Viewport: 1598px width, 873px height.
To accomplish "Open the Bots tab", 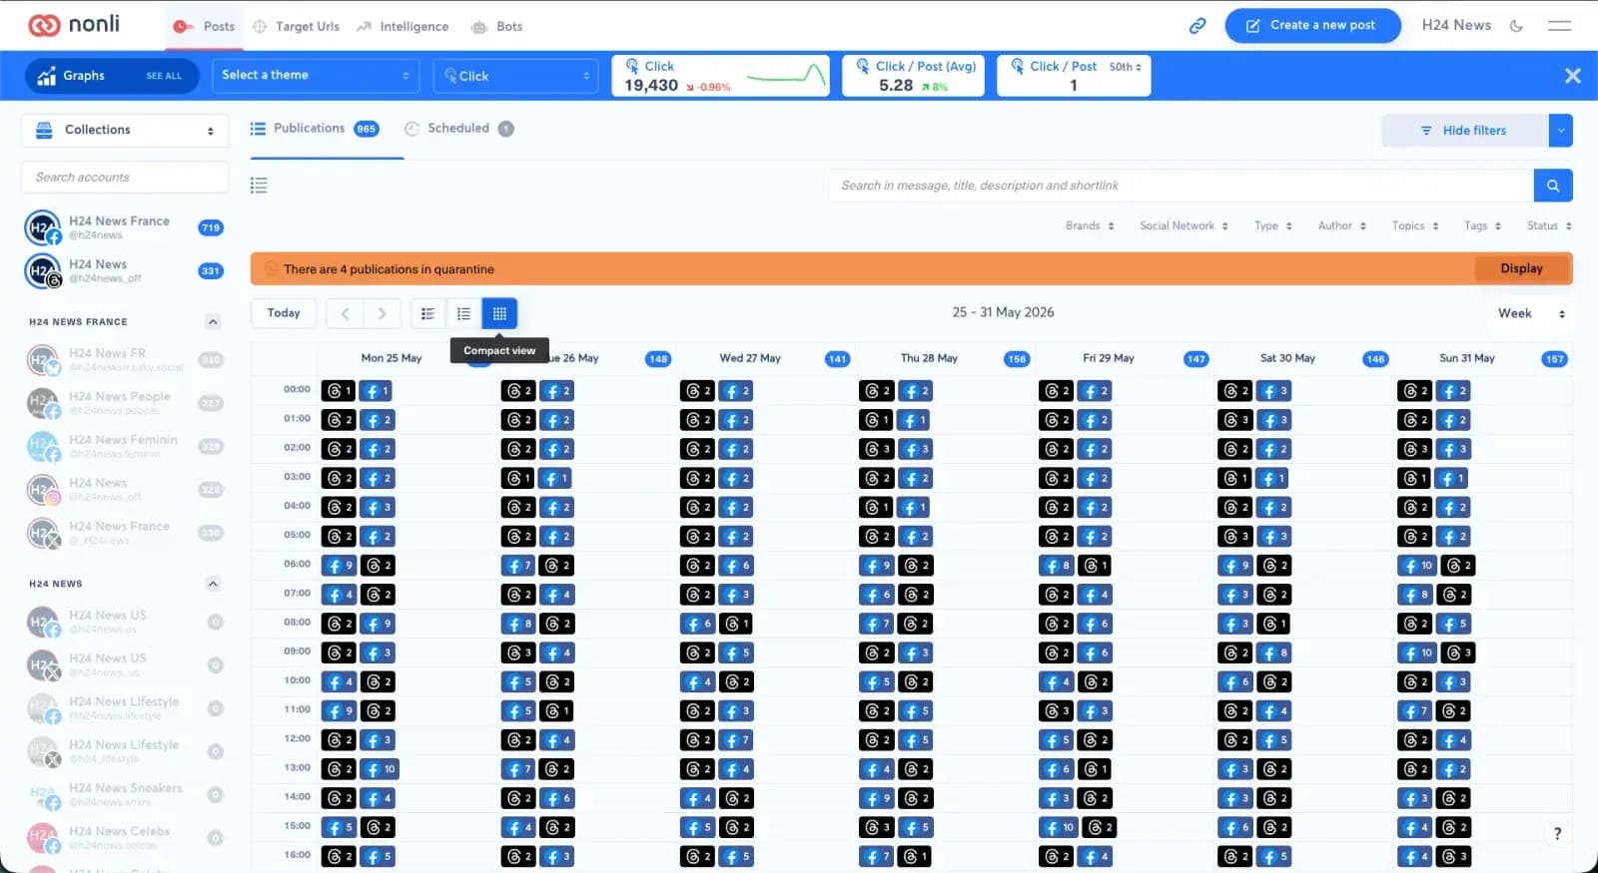I will (x=497, y=26).
